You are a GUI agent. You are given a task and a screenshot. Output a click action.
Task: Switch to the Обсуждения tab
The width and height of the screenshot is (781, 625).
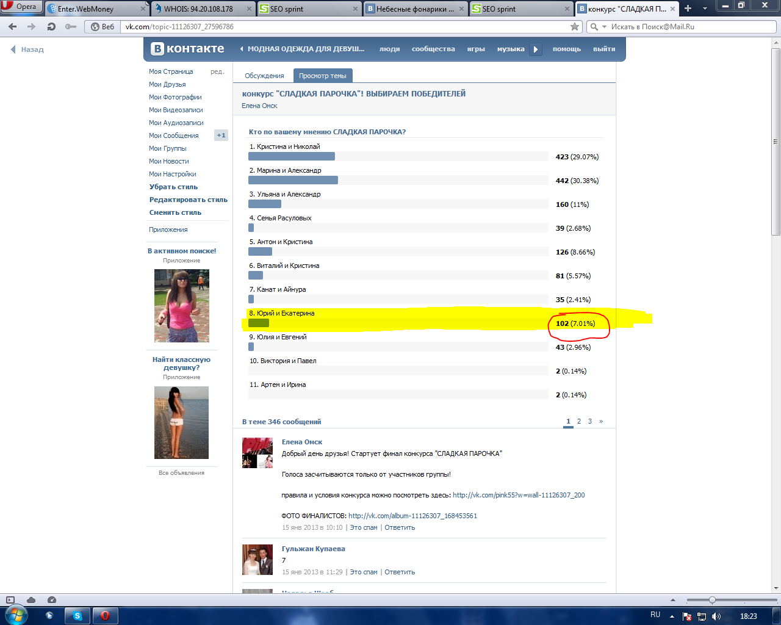(264, 76)
